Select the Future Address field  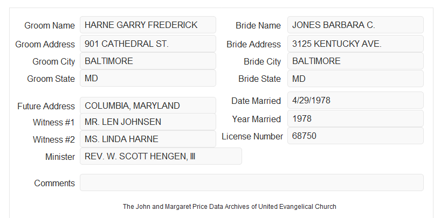(x=148, y=106)
